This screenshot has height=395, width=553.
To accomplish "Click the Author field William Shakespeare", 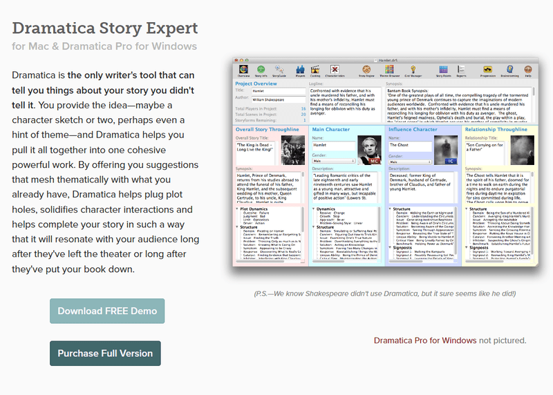I will tap(279, 99).
